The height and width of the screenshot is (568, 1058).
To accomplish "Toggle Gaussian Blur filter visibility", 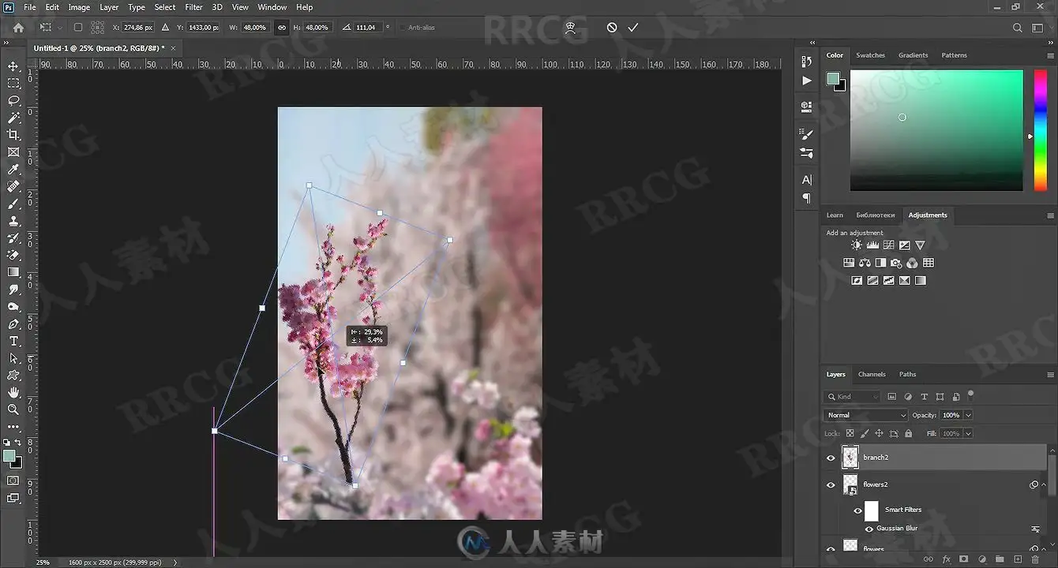I will [x=869, y=529].
